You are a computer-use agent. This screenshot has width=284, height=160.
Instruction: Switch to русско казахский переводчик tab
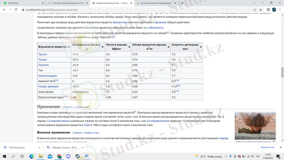coord(155,3)
